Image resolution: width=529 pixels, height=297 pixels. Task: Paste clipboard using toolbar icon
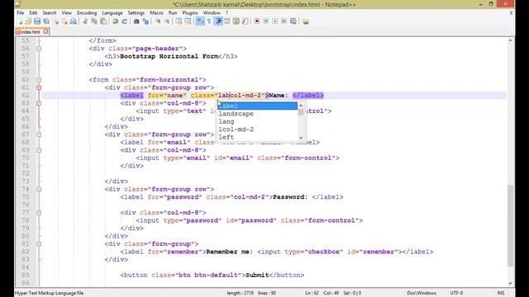[103, 21]
